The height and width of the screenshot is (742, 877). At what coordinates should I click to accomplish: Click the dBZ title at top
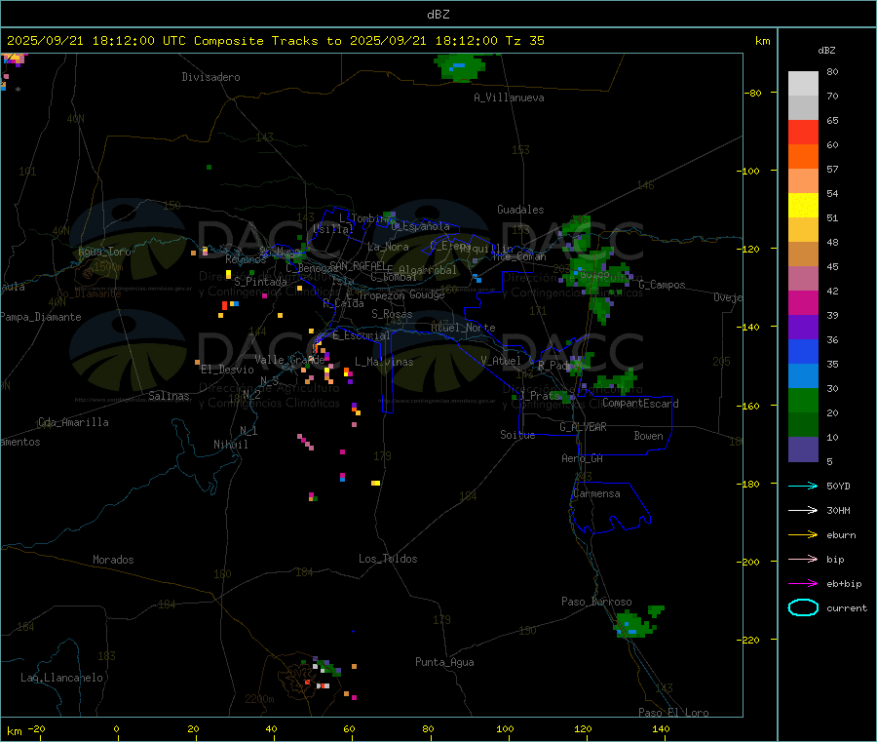tap(438, 15)
